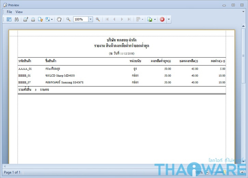
Task: Expand the scale options dropdown arrow
Action: pos(52,19)
